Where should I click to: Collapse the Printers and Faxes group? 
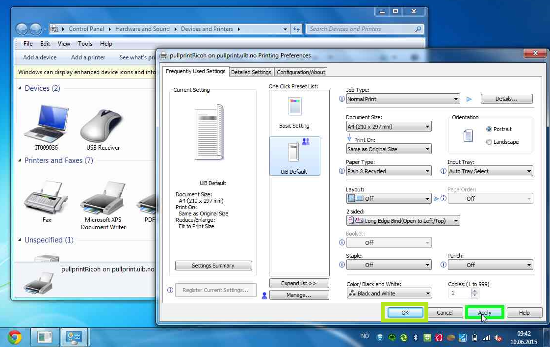tap(20, 160)
